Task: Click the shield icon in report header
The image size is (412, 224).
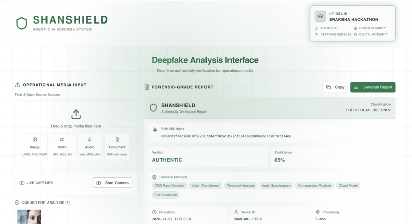Action: click(x=153, y=108)
